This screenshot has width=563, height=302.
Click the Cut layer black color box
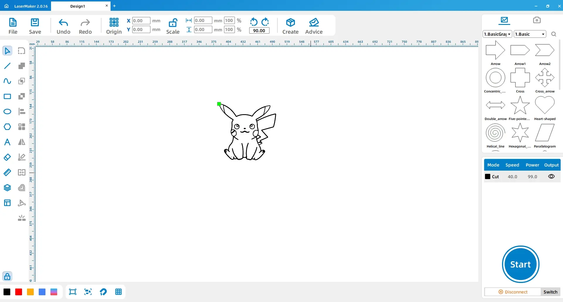(488, 176)
